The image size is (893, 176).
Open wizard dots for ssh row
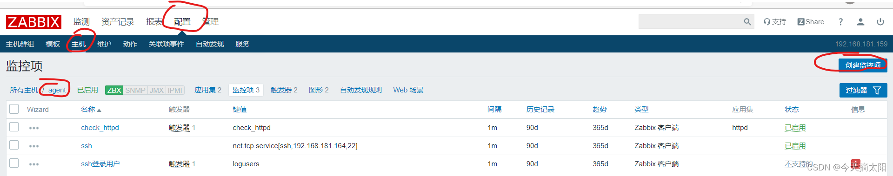point(34,146)
